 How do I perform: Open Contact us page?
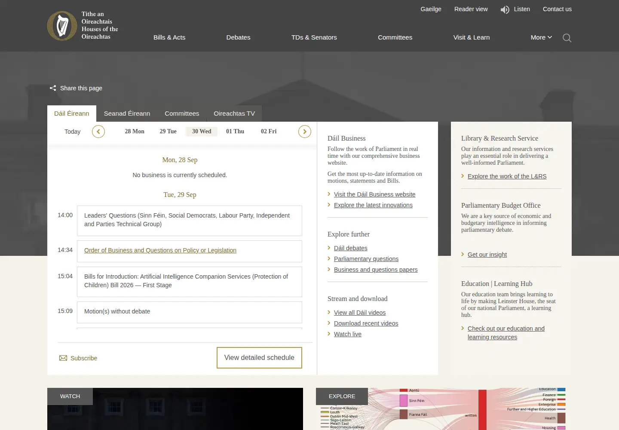click(x=557, y=9)
